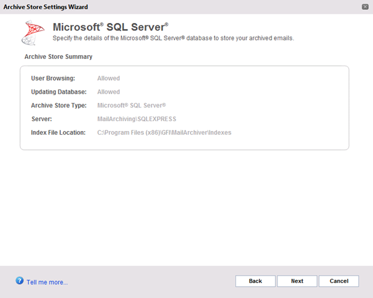
Task: Go back with the Back button
Action: 255,281
